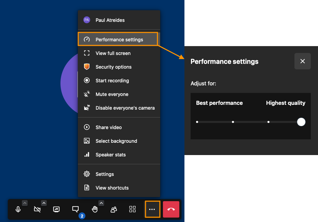The height and width of the screenshot is (222, 318).
Task: Close the Performance settings dialog
Action: pos(302,61)
